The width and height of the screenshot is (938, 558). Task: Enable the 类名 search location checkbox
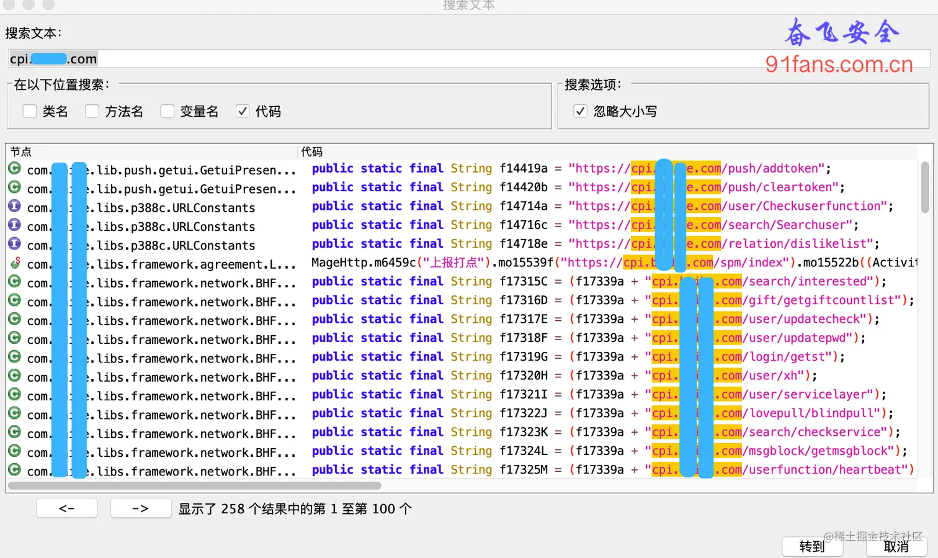point(30,111)
